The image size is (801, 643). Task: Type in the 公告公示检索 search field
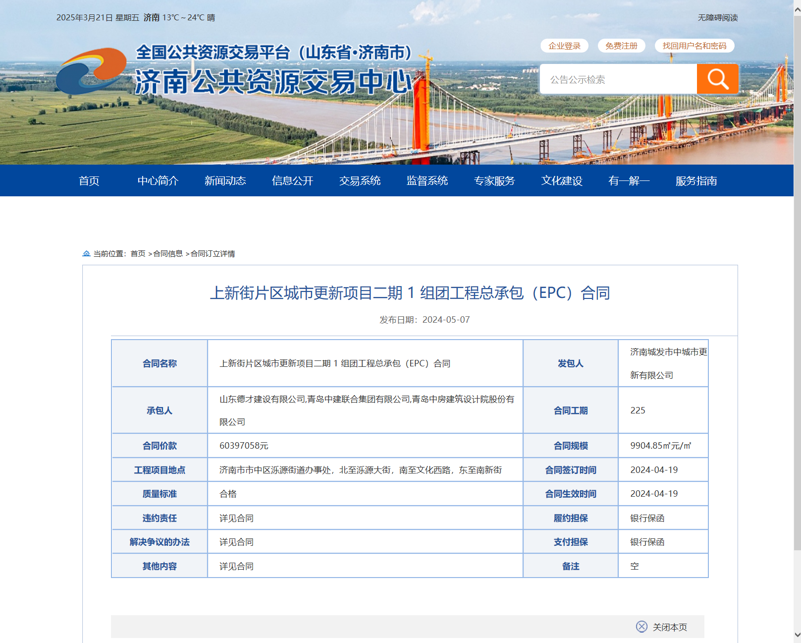tap(618, 79)
